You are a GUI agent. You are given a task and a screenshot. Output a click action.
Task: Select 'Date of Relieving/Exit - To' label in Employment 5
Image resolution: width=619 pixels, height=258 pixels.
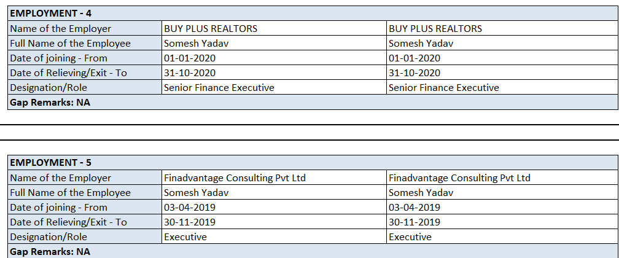pos(69,222)
